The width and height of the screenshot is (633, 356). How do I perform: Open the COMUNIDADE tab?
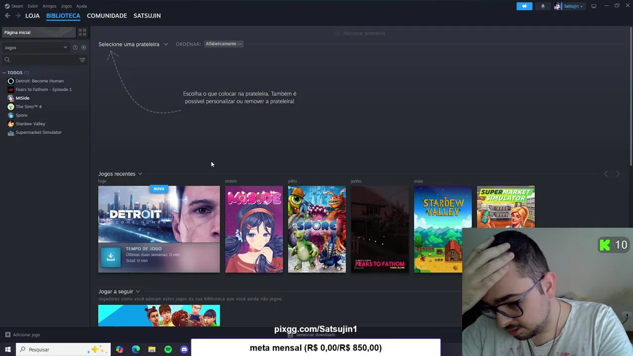point(107,16)
